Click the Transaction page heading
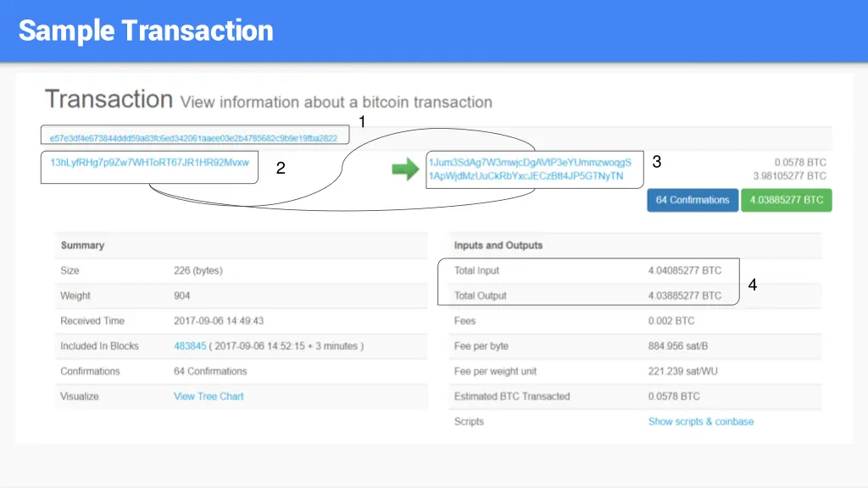 pyautogui.click(x=109, y=99)
